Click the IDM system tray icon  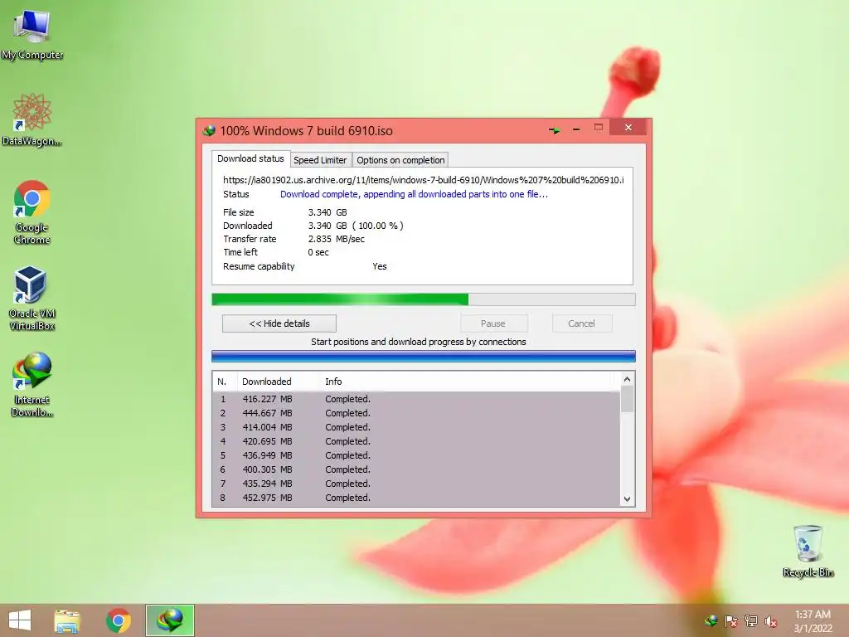[711, 621]
